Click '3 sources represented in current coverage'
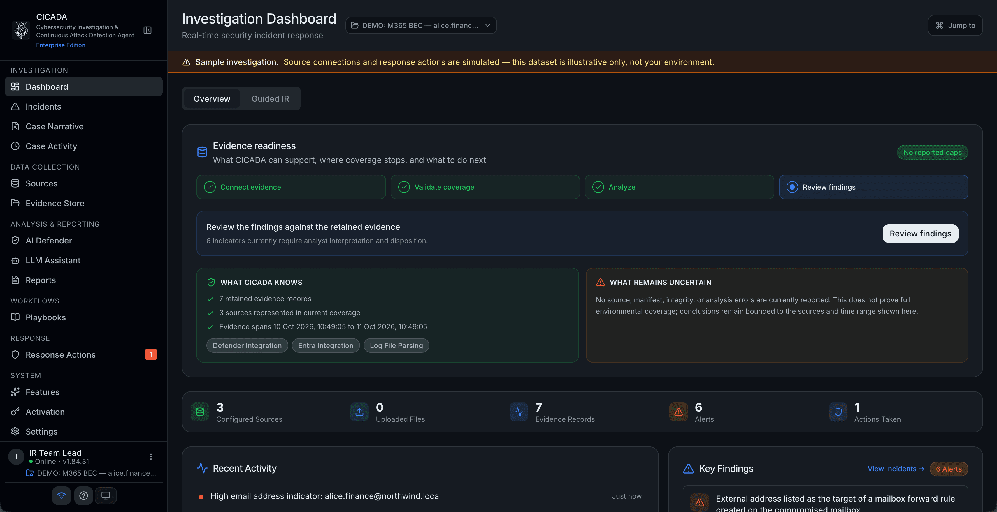 click(289, 313)
